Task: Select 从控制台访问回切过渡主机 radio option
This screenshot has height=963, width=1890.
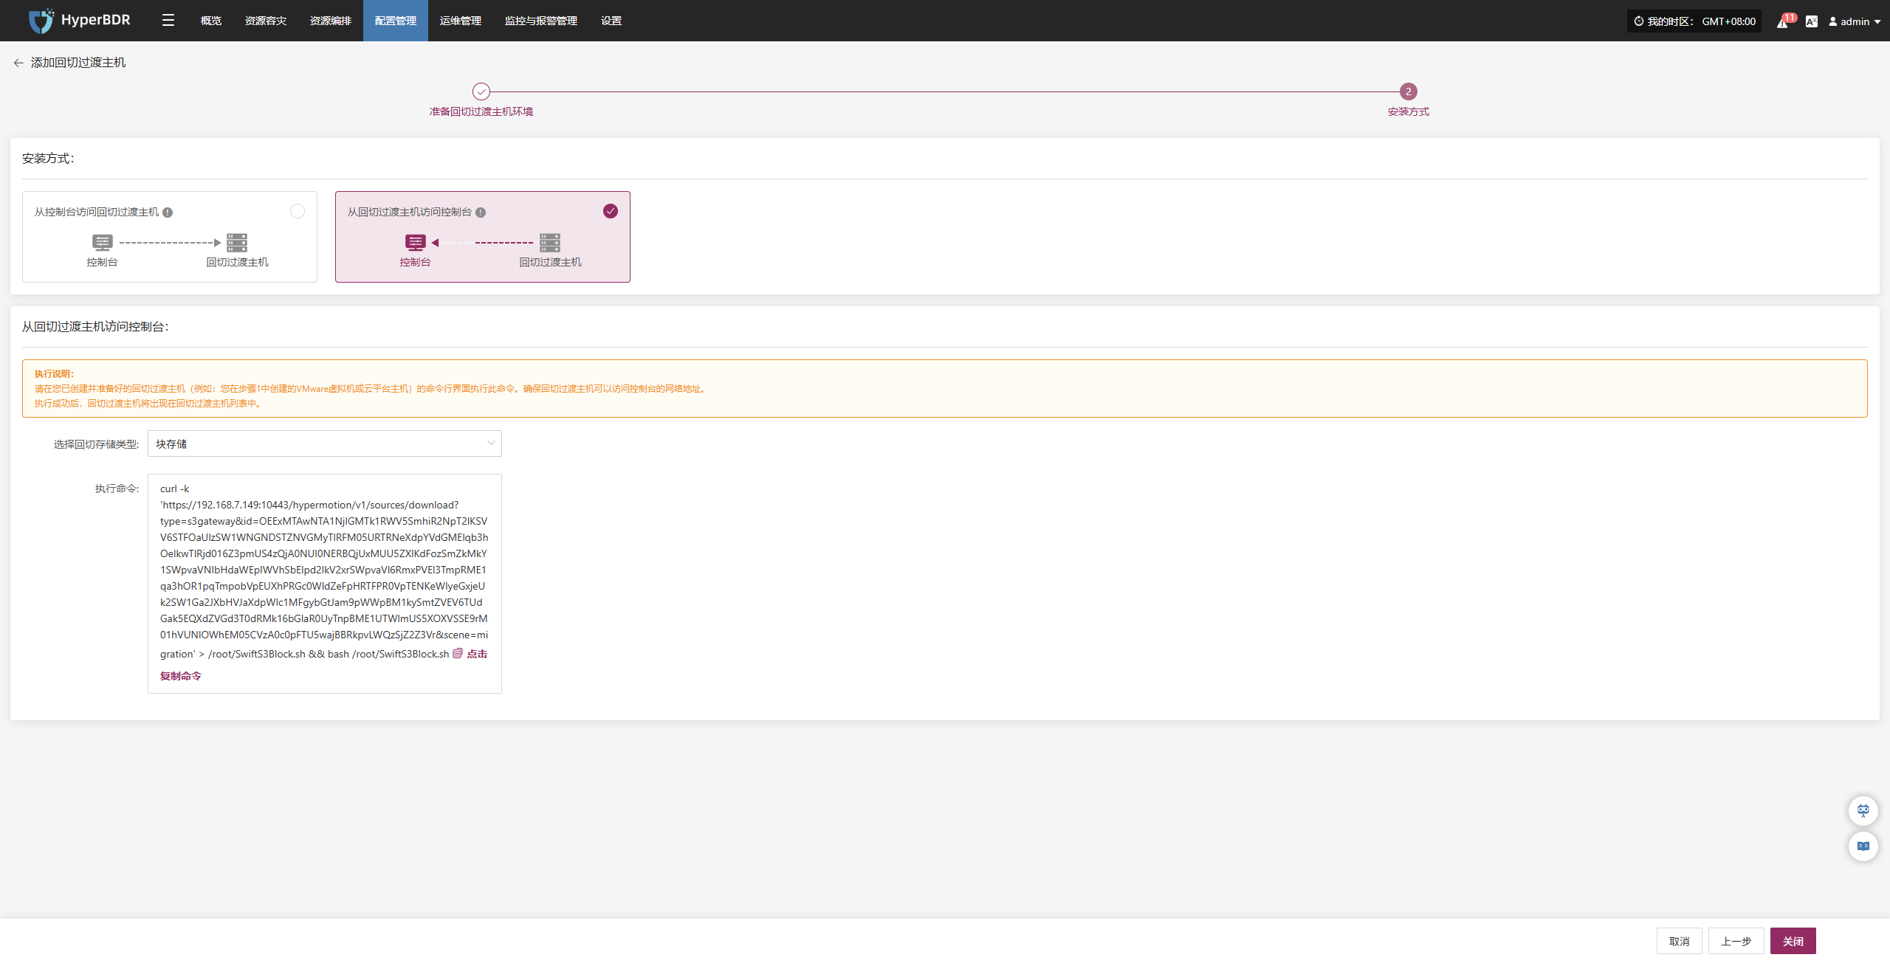Action: click(x=297, y=212)
